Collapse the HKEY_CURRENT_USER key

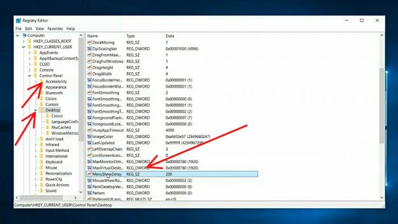pyautogui.click(x=24, y=47)
